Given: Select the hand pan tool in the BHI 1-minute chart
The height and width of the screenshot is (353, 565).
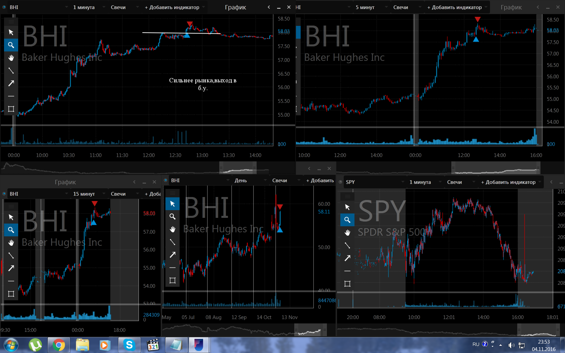Looking at the screenshot, I should click(x=11, y=58).
